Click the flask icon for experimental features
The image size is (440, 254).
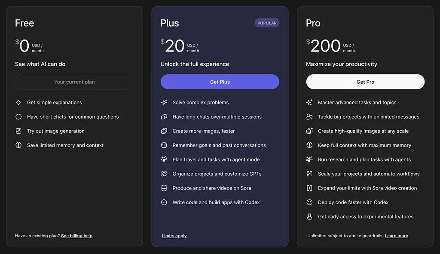pos(309,217)
